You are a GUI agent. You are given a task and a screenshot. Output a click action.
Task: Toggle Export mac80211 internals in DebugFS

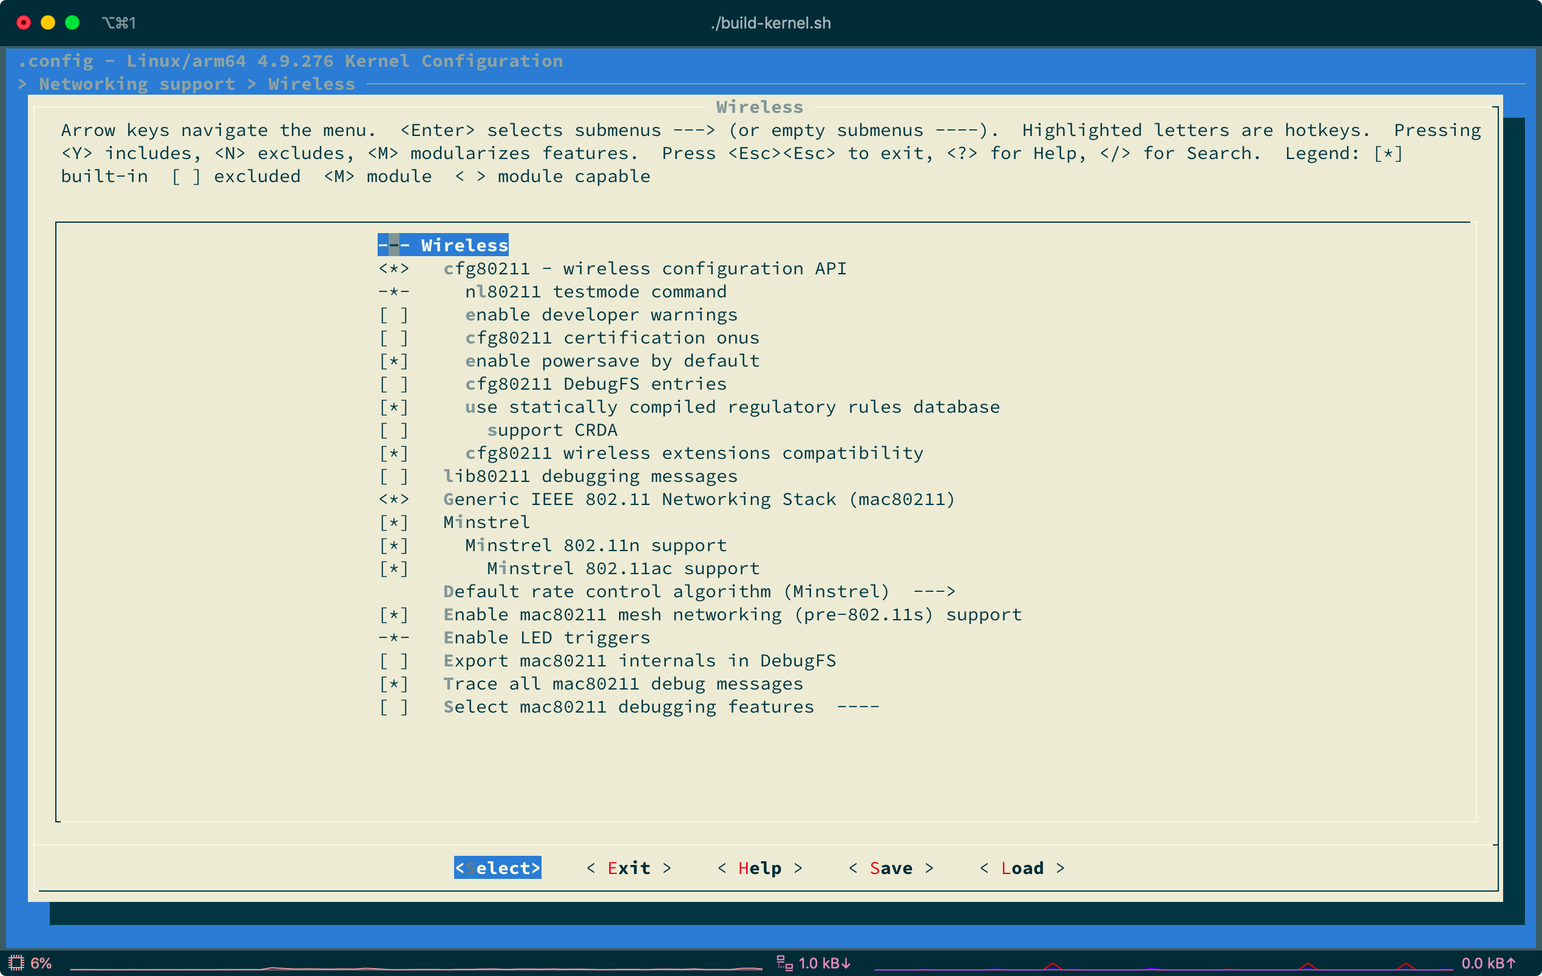pyautogui.click(x=393, y=661)
